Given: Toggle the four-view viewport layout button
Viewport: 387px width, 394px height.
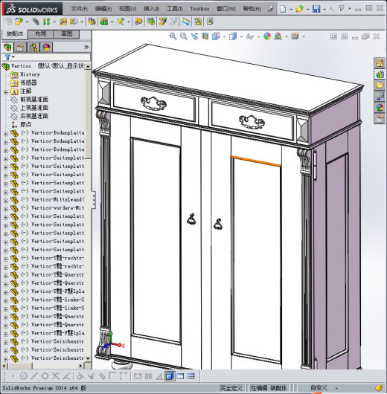Looking at the screenshot, I should click(x=191, y=376).
